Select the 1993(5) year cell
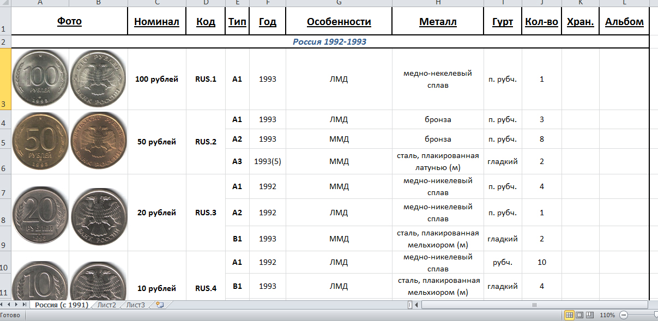This screenshot has height=321, width=658. coord(268,161)
